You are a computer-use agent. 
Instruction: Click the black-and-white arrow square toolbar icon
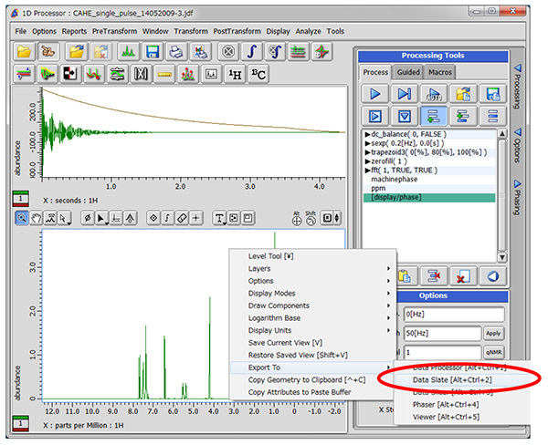click(70, 74)
